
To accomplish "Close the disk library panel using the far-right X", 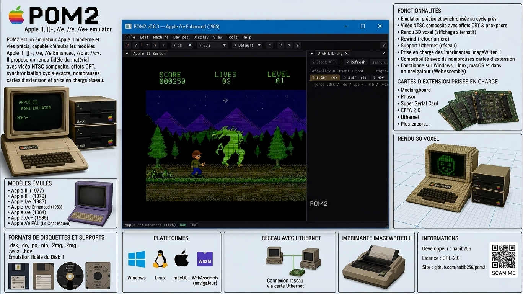I will click(383, 54).
